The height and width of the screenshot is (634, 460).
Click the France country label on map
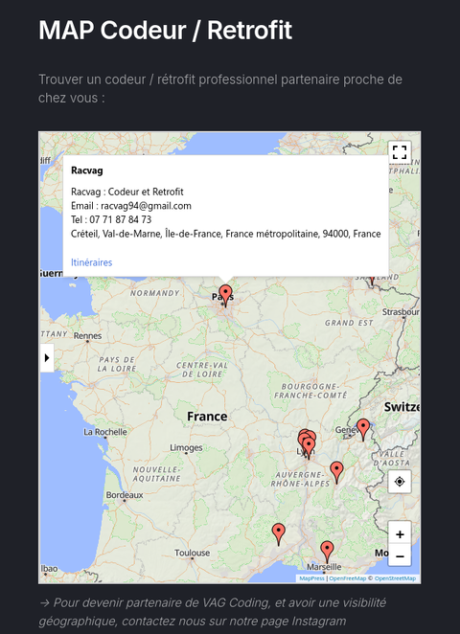[x=207, y=417]
